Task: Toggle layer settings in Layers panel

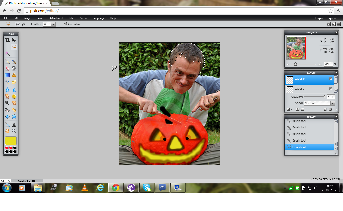Action: tap(289, 109)
